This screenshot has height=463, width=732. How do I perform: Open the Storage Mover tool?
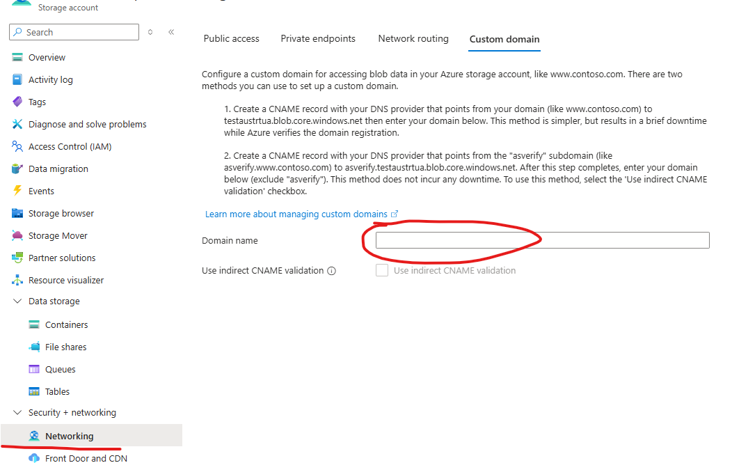click(x=59, y=235)
